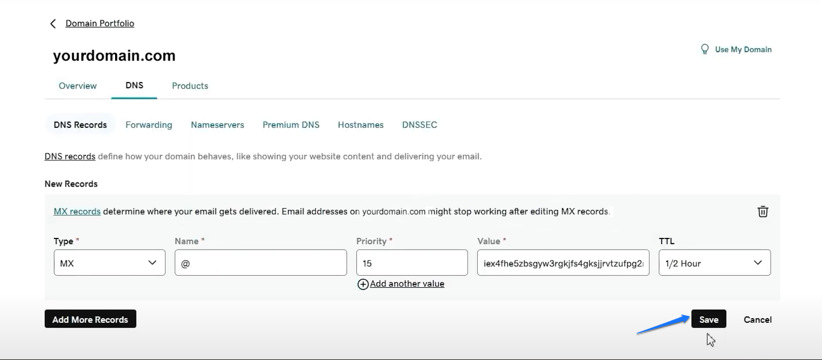Click into the Name field with @
This screenshot has width=822, height=360.
pos(260,263)
